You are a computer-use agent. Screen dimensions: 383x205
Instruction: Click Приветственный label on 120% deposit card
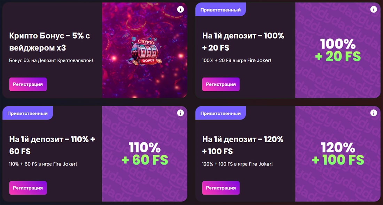pyautogui.click(x=220, y=113)
